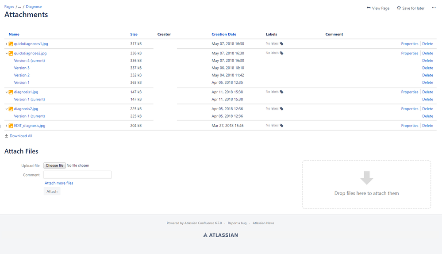Open diagnosis2.jpg attachment
This screenshot has height=254, width=442.
point(26,109)
